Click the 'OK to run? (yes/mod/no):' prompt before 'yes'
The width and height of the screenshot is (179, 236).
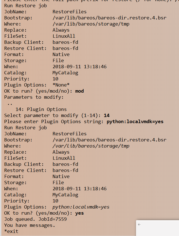(x=38, y=213)
